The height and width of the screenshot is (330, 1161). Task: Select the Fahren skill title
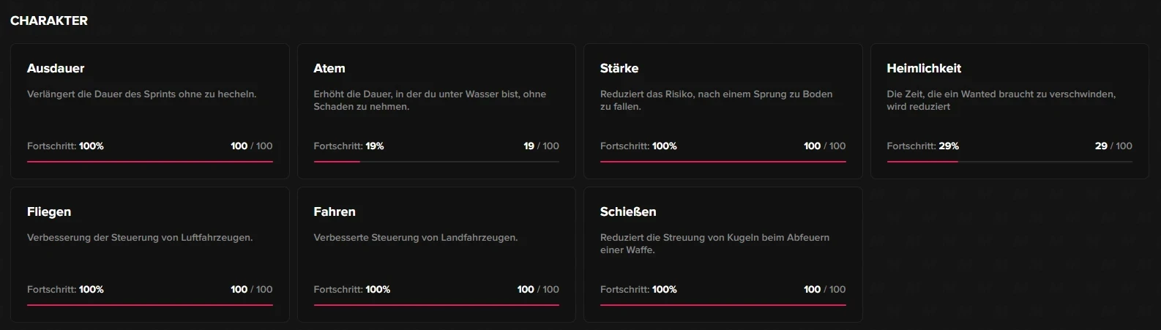tap(335, 211)
